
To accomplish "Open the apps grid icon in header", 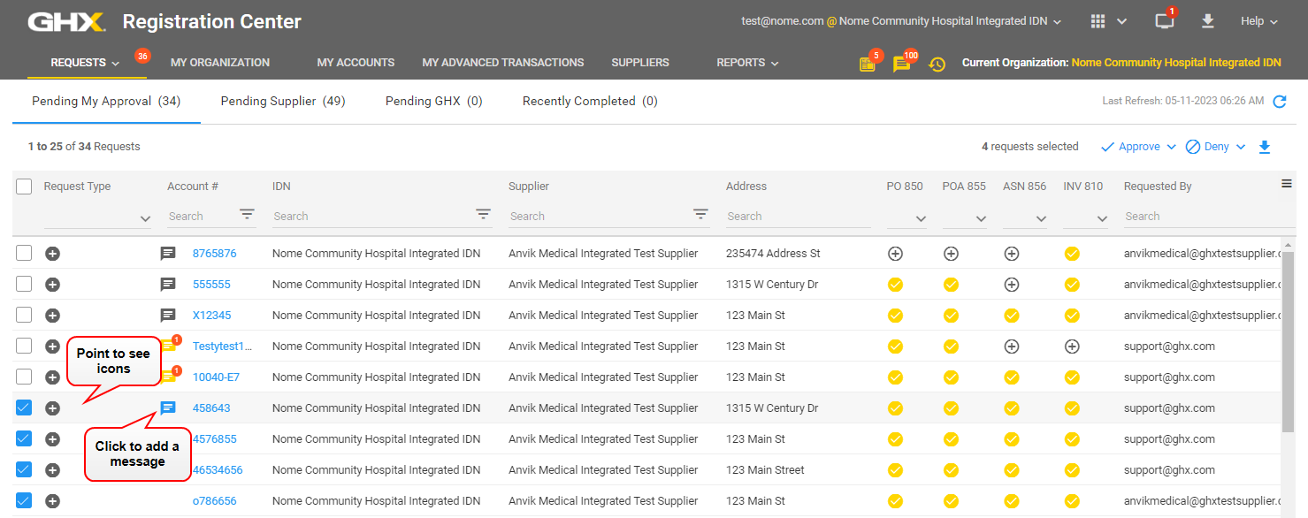I will point(1098,21).
